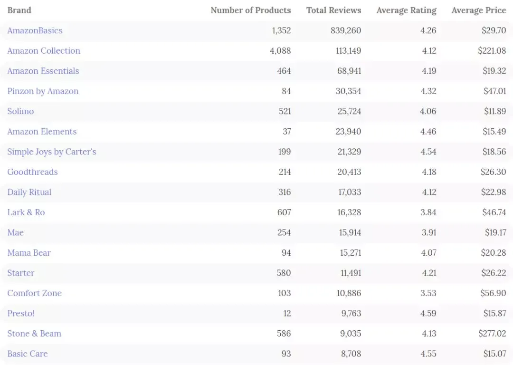513x365 pixels.
Task: Select the 17,033 total reviews cell
Action: (x=350, y=192)
